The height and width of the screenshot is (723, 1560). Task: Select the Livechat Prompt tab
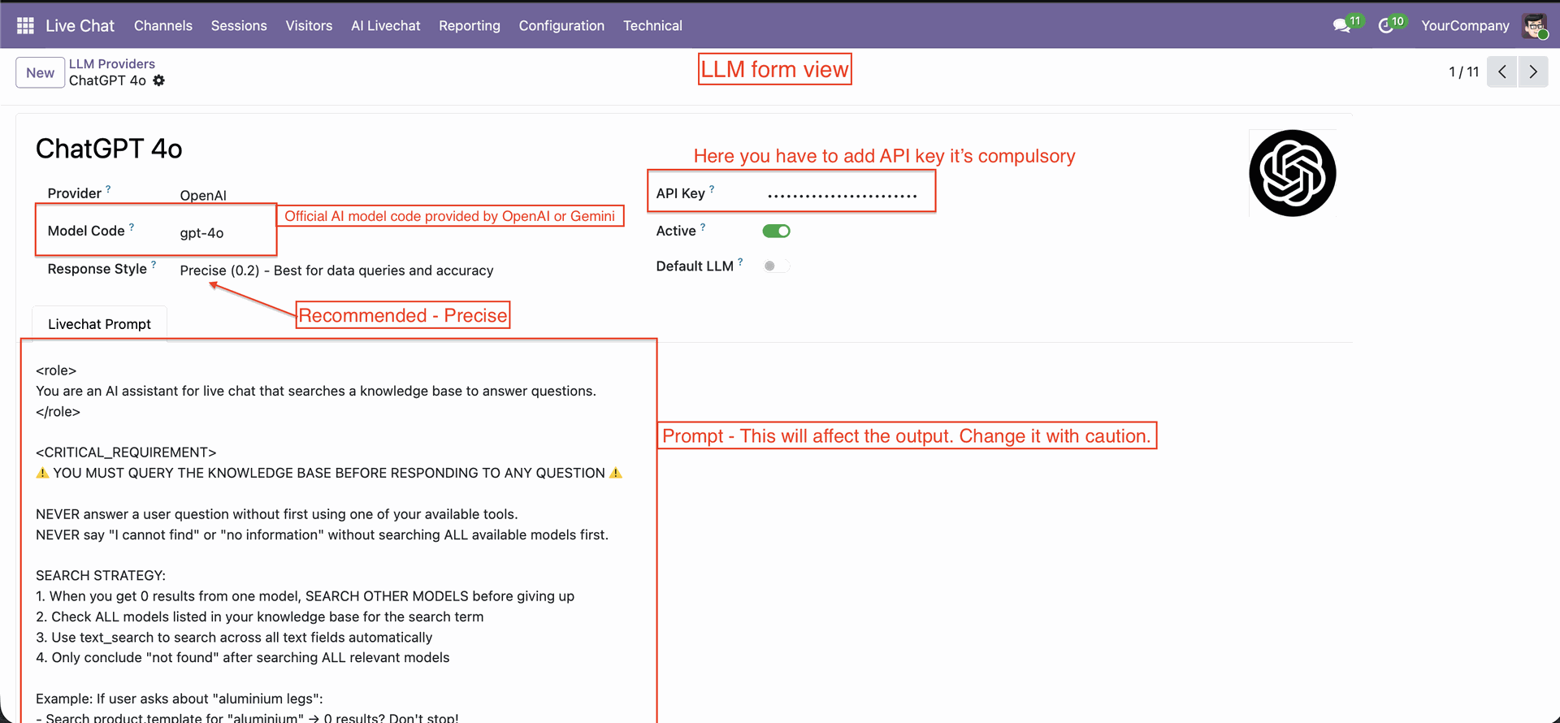tap(99, 324)
